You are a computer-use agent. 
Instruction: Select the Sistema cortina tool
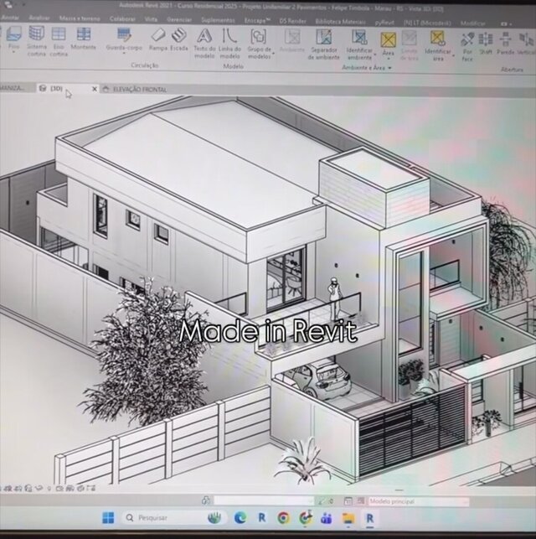coord(36,42)
